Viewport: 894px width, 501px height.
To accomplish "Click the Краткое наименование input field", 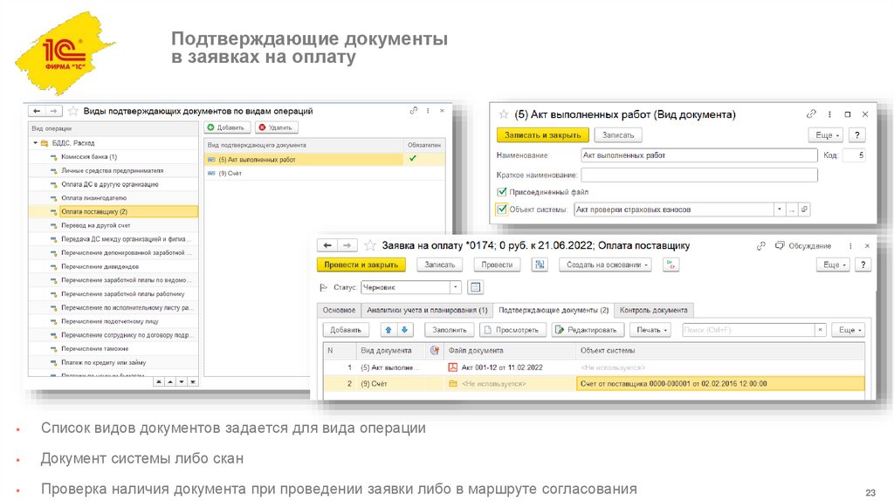I will pyautogui.click(x=699, y=175).
